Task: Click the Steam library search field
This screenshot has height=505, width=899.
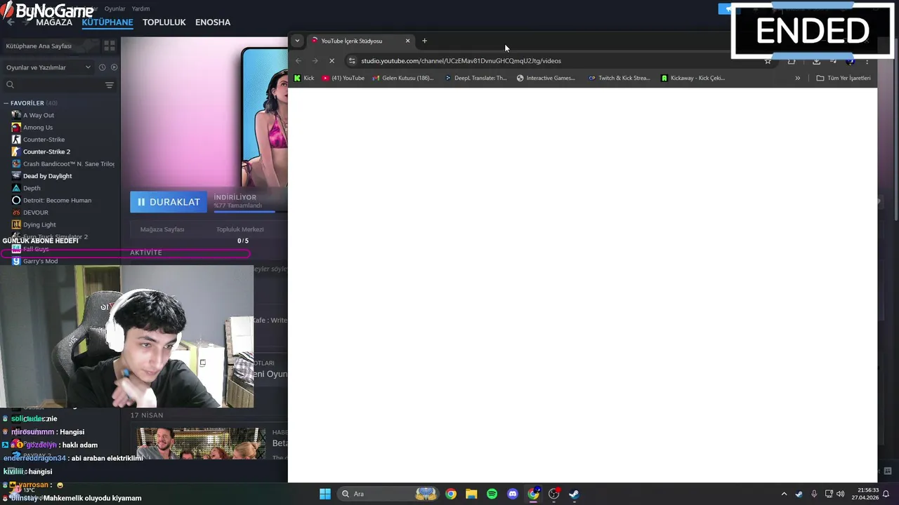Action: (53, 85)
